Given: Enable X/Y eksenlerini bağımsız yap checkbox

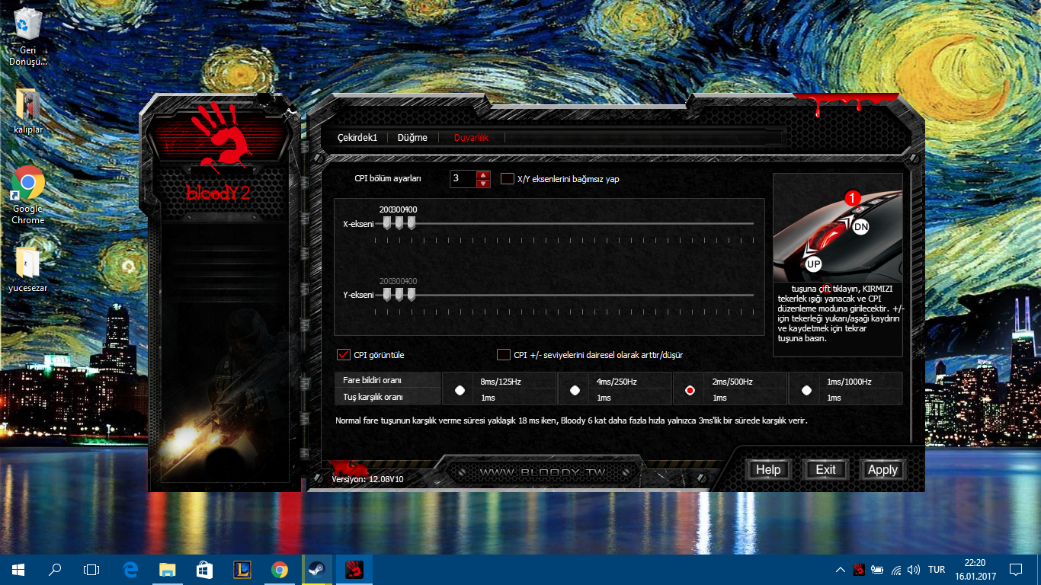Looking at the screenshot, I should (507, 179).
